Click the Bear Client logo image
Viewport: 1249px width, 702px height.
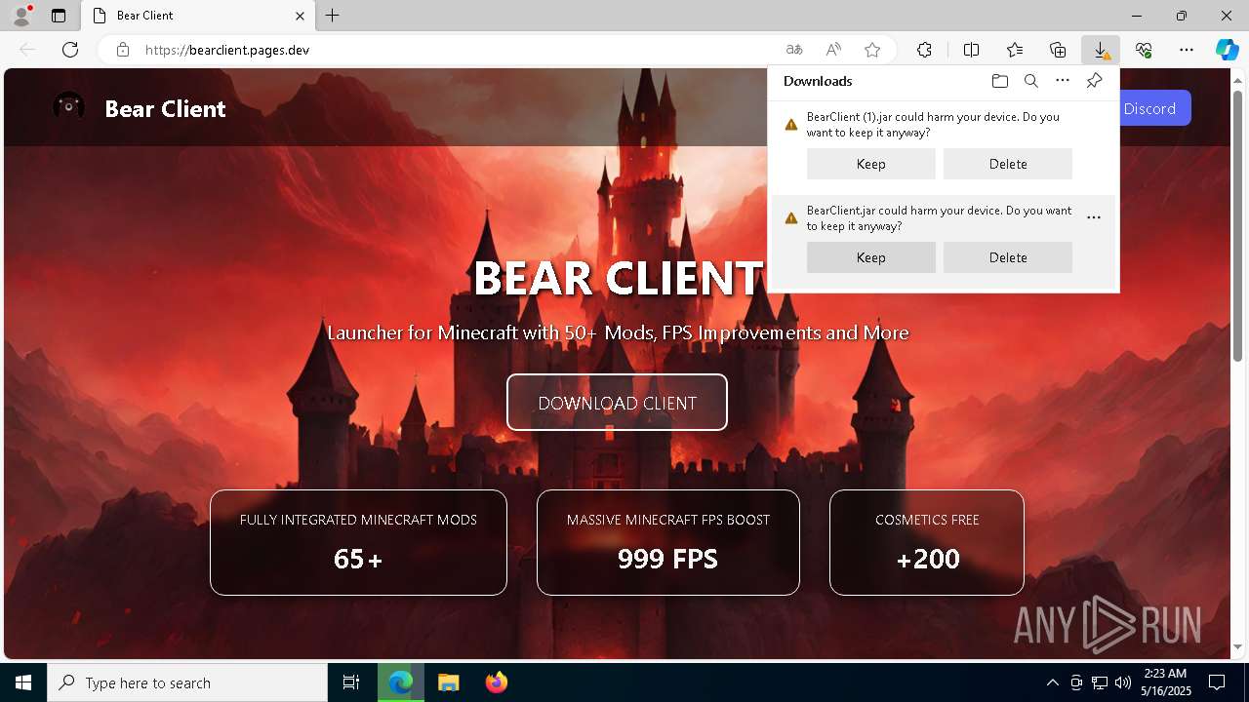click(x=68, y=107)
